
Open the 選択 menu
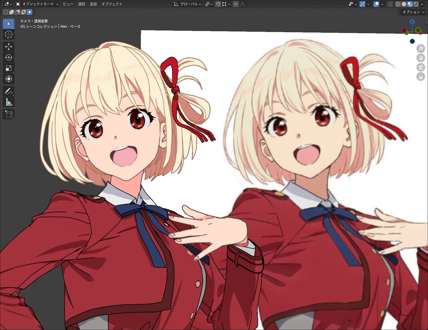[82, 4]
